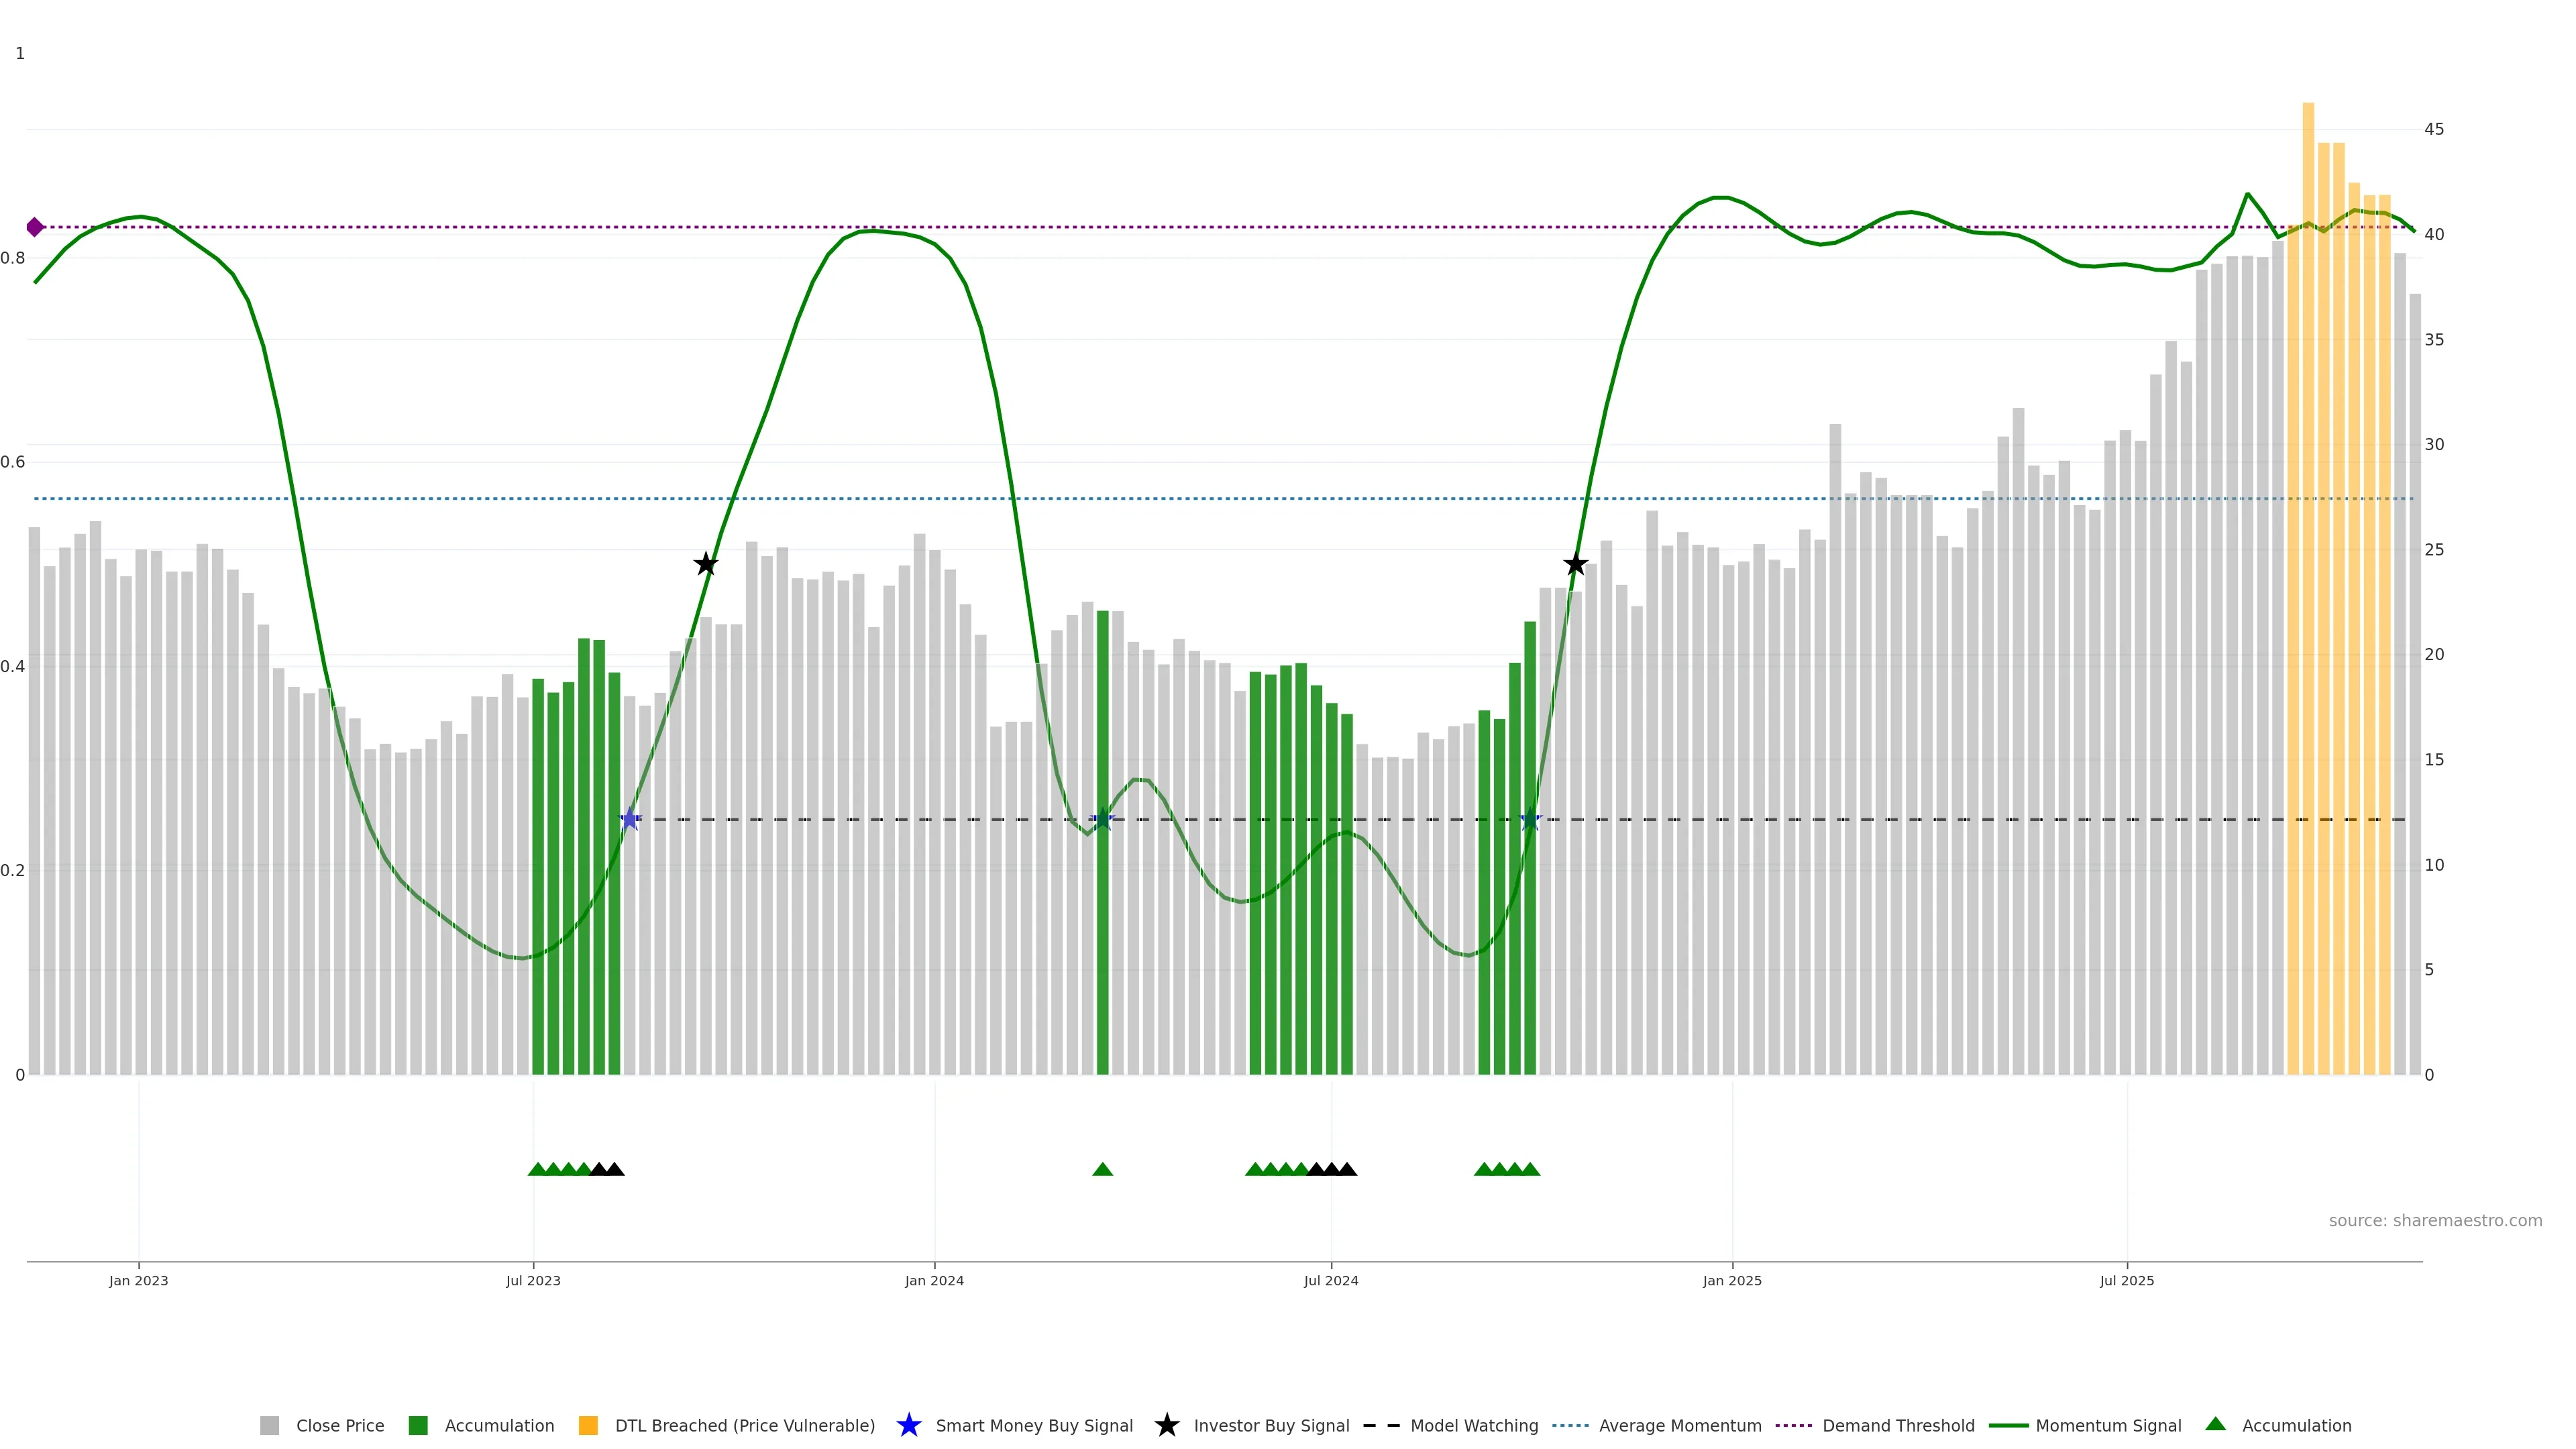Click the first black Investor Buy Signal star
Image resolution: width=2576 pixels, height=1449 pixels.
click(x=706, y=564)
